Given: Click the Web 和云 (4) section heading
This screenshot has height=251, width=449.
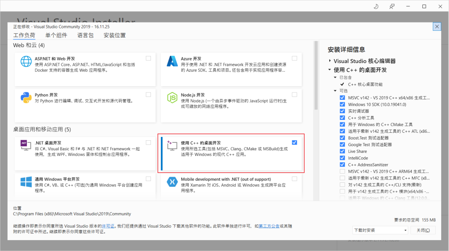Looking at the screenshot, I should (x=29, y=45).
